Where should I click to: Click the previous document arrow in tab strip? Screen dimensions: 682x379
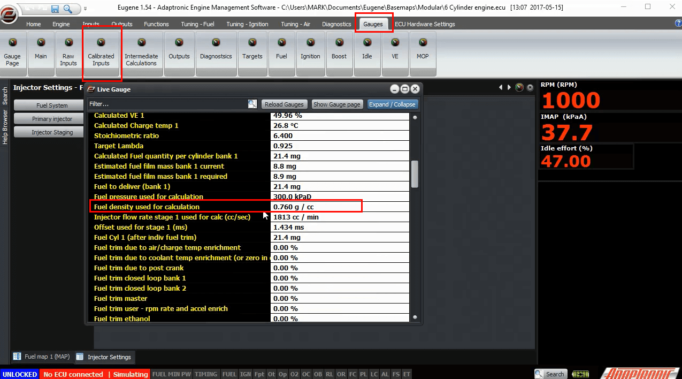click(x=501, y=87)
